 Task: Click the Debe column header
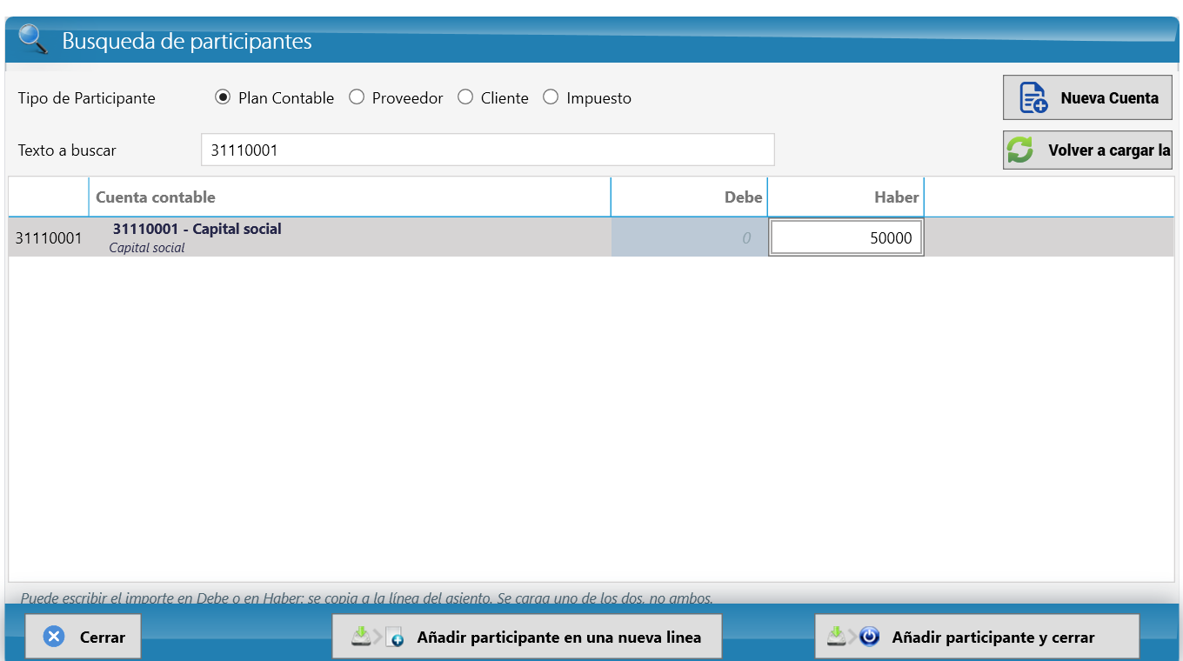(x=689, y=197)
